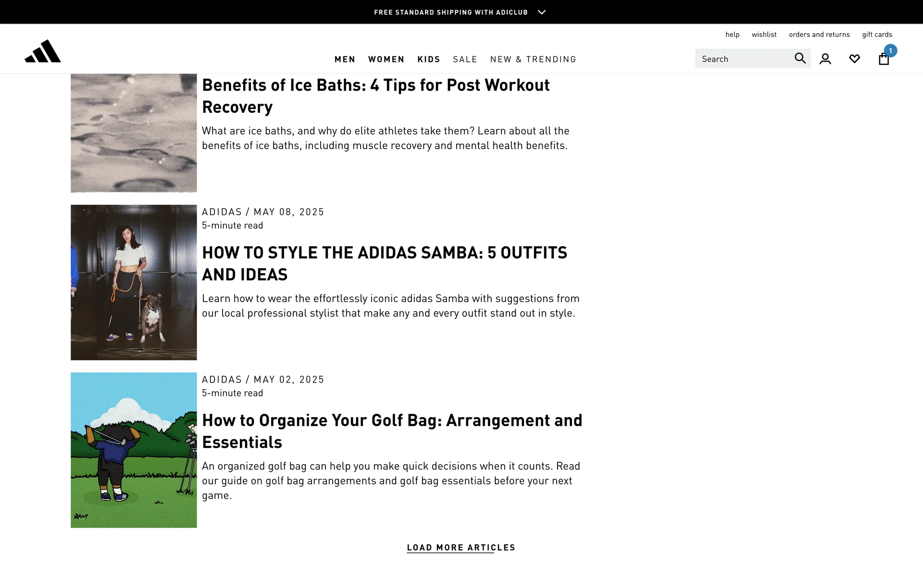
Task: Click LOAD MORE ARTICLES button
Action: click(x=461, y=548)
